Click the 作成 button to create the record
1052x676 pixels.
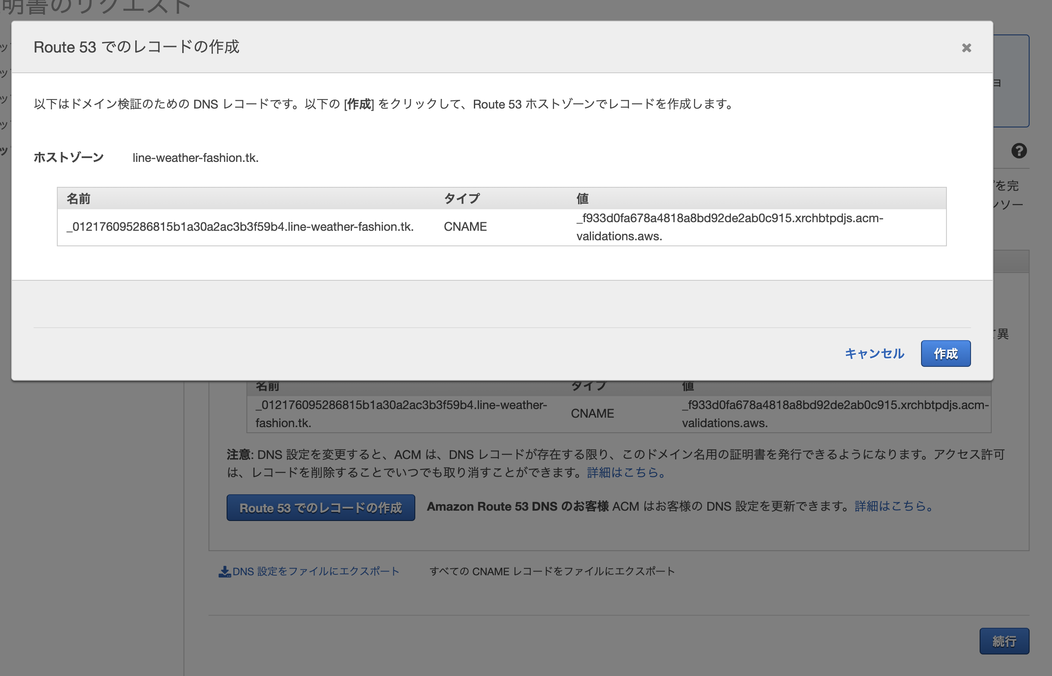(x=945, y=354)
